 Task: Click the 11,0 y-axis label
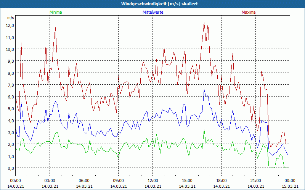(x=11, y=37)
